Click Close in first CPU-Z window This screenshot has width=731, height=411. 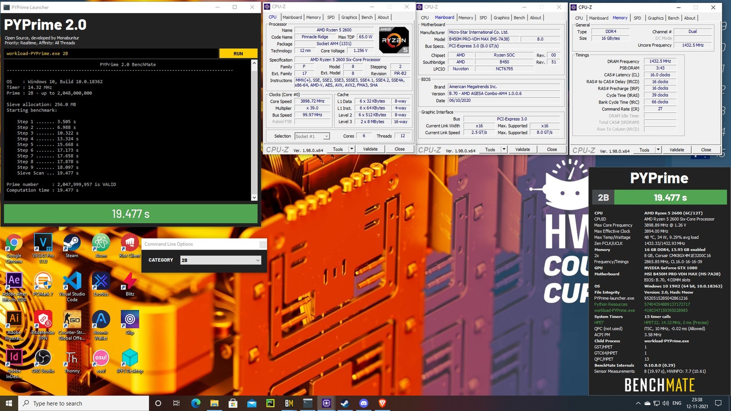(x=399, y=149)
